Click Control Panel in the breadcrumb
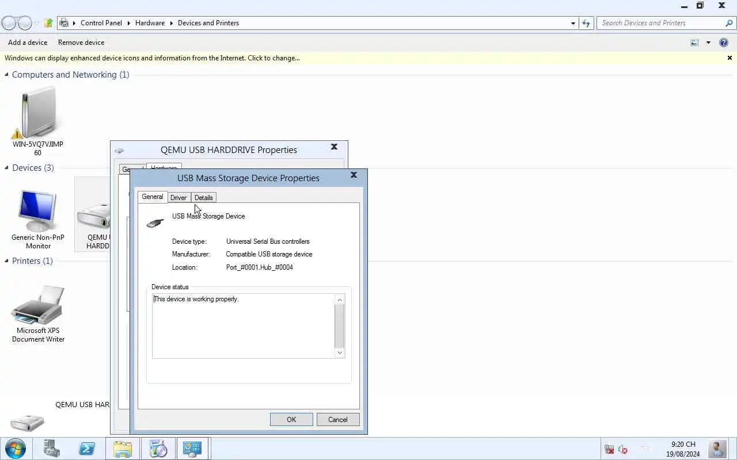Image resolution: width=737 pixels, height=460 pixels. click(101, 23)
